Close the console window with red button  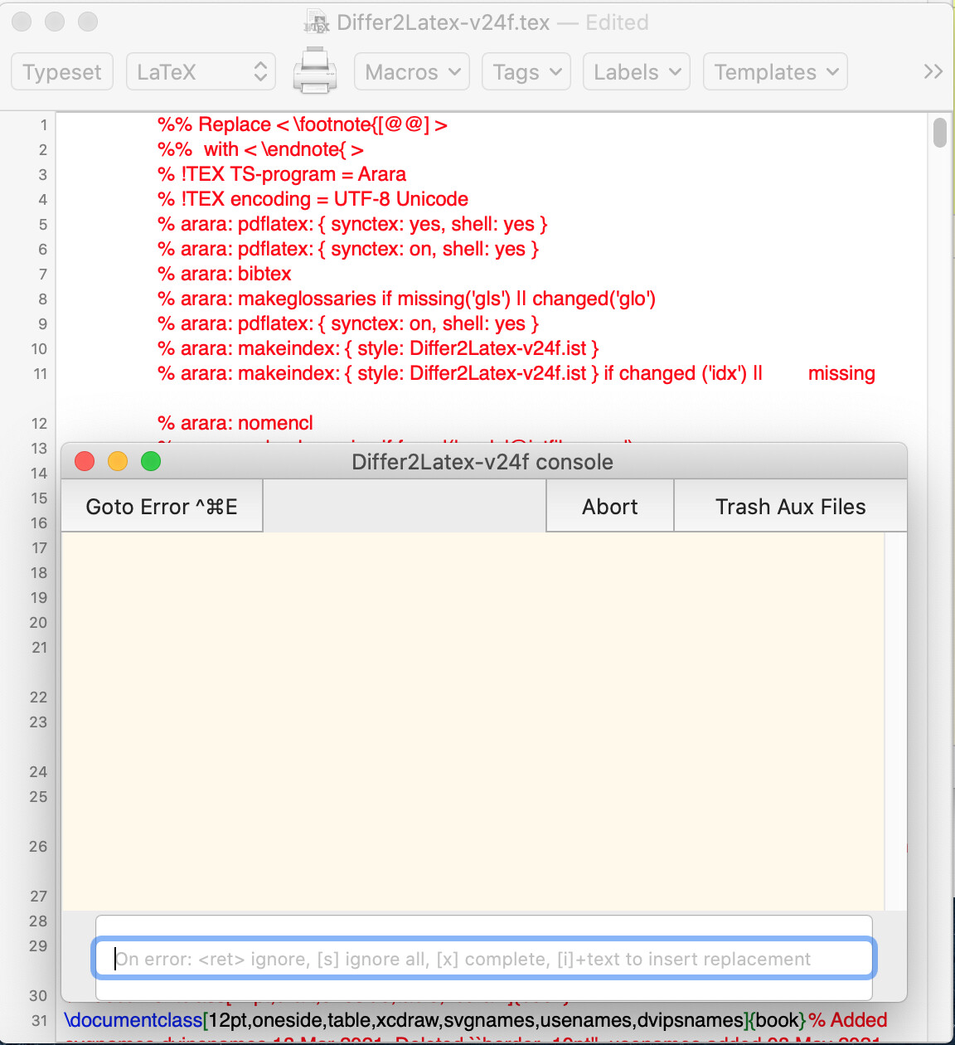click(x=85, y=461)
